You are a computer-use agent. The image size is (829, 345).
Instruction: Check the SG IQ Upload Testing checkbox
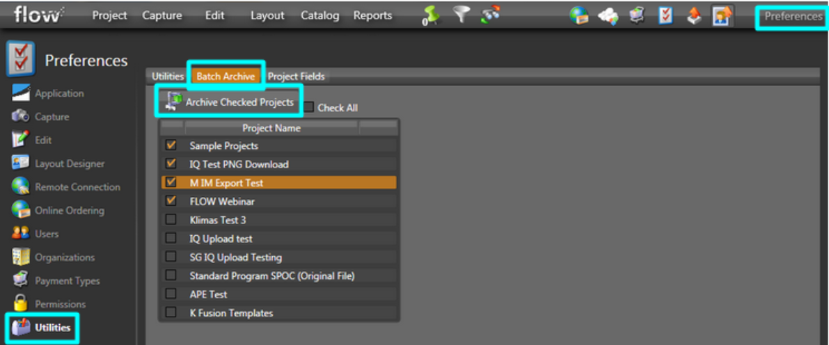tap(171, 256)
